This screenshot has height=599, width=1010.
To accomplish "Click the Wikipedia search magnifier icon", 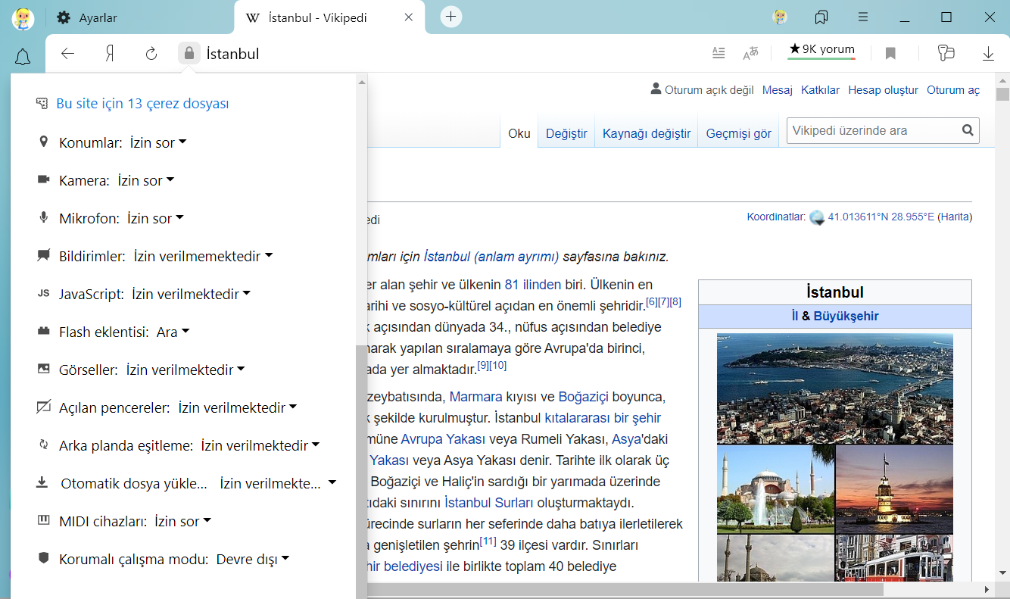I will [968, 130].
